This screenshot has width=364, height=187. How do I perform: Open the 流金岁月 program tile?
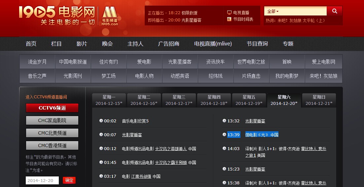click(37, 62)
